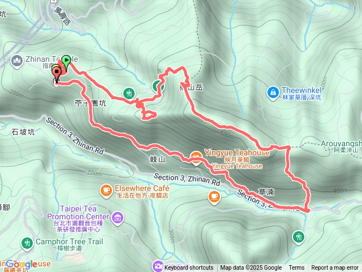The image size is (362, 272).
Task: Open Taipei Tea Promotion Center museum icon
Action: coord(118,218)
